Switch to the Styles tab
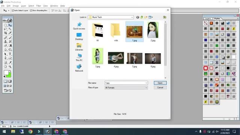This screenshot has height=135, width=240. 217,18
